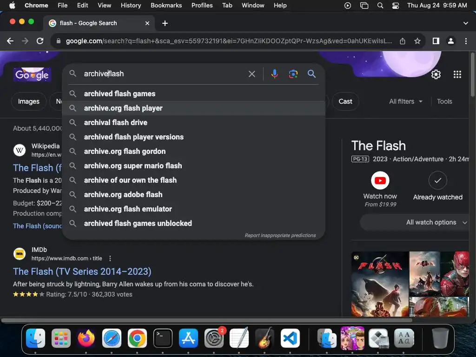Open The Flash Wikipedia result link
This screenshot has width=476, height=357.
[37, 168]
